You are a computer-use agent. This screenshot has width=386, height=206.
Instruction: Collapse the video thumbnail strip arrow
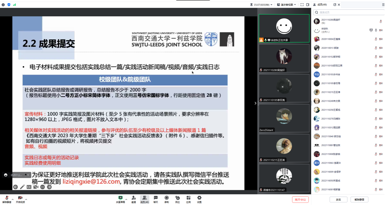pos(255,103)
